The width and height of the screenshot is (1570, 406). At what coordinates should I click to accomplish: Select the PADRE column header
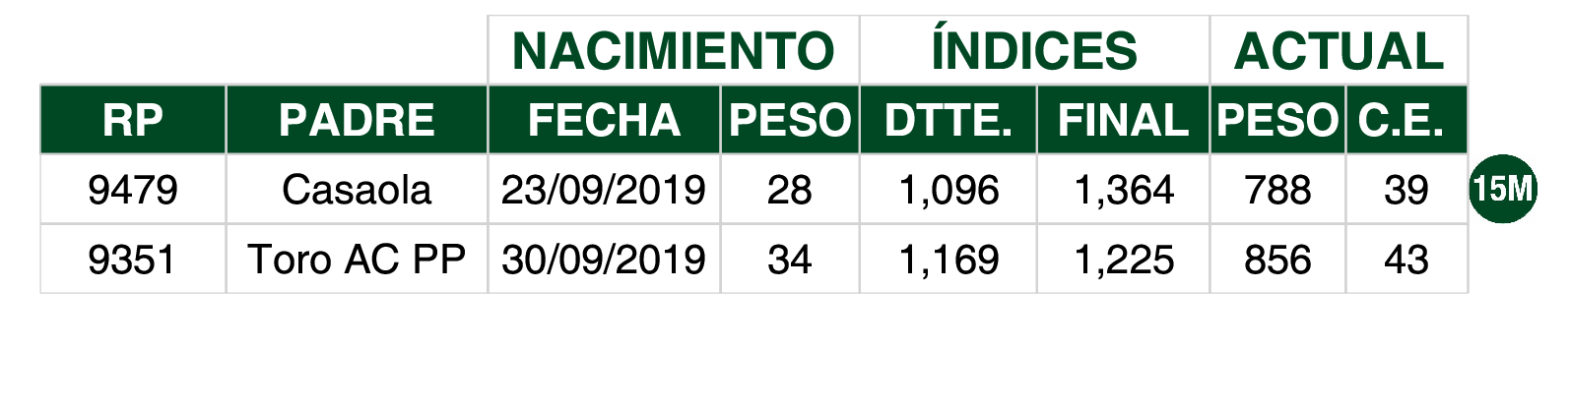(357, 120)
